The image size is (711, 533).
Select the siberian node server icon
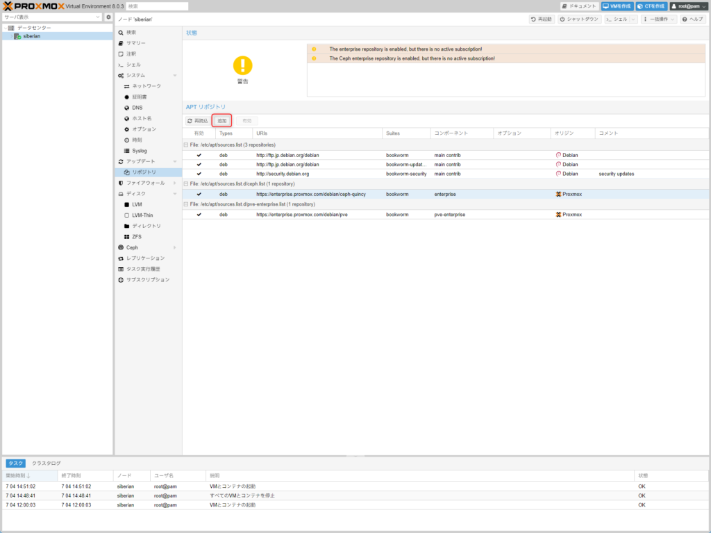click(17, 36)
